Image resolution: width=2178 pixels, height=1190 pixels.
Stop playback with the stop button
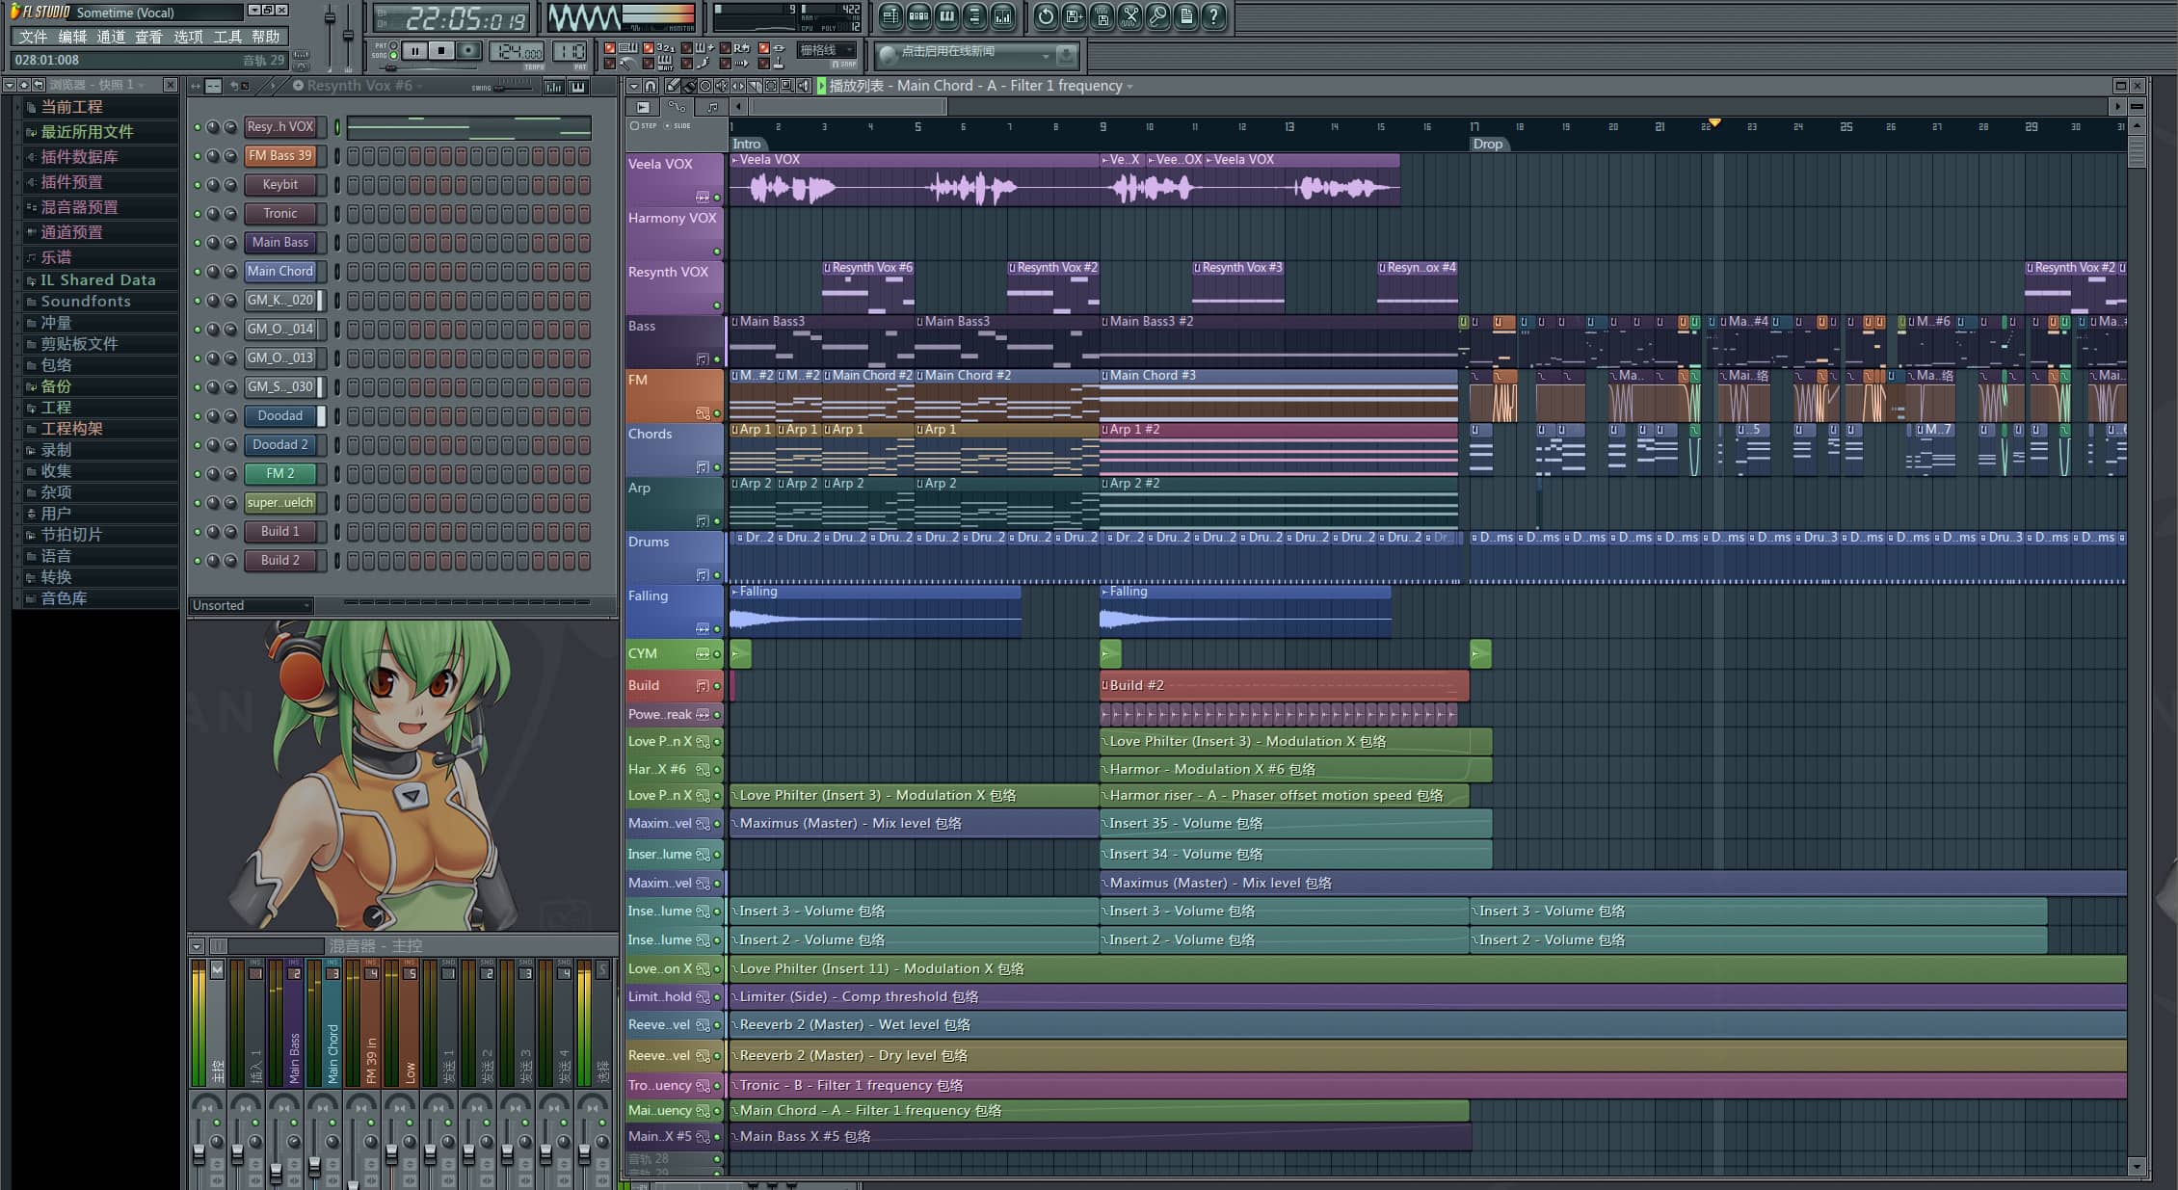pos(442,51)
